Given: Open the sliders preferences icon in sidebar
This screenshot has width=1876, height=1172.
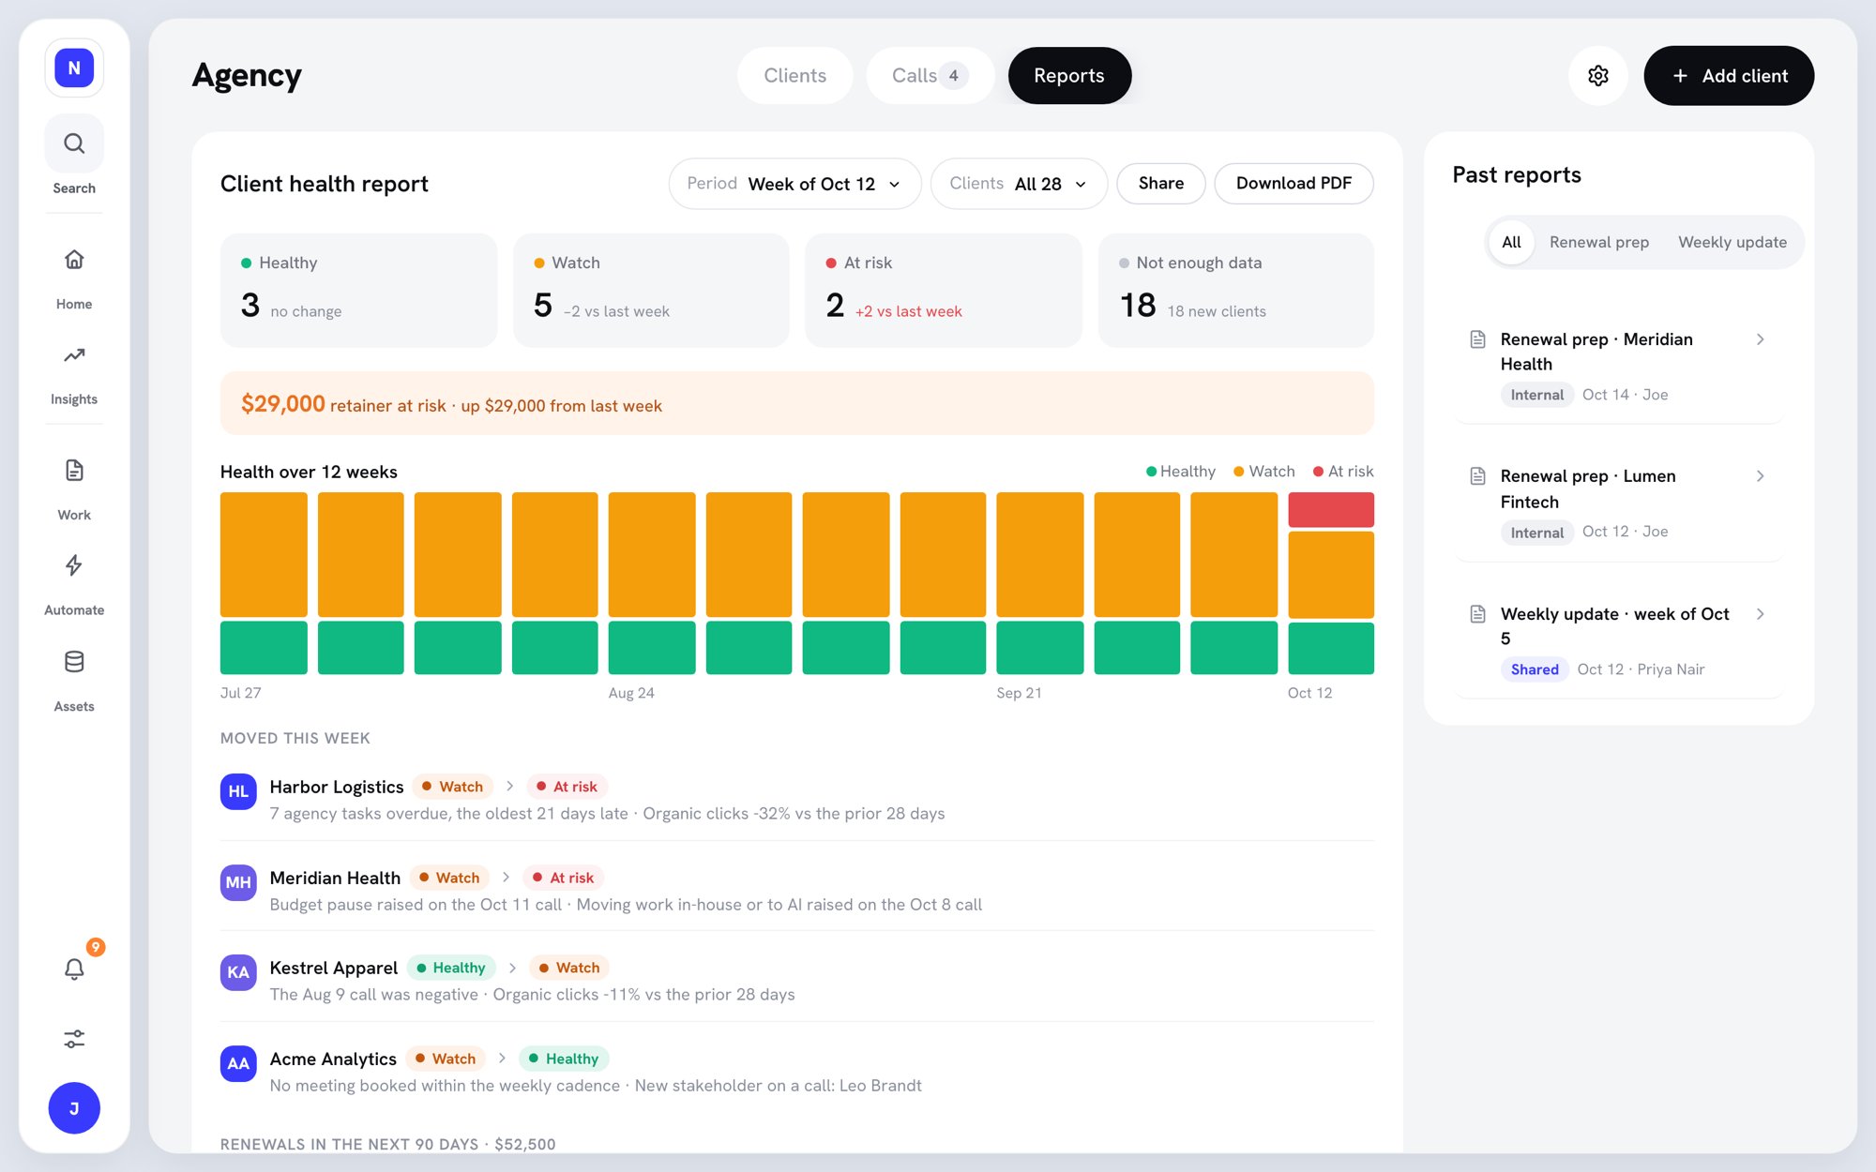Looking at the screenshot, I should (74, 1038).
